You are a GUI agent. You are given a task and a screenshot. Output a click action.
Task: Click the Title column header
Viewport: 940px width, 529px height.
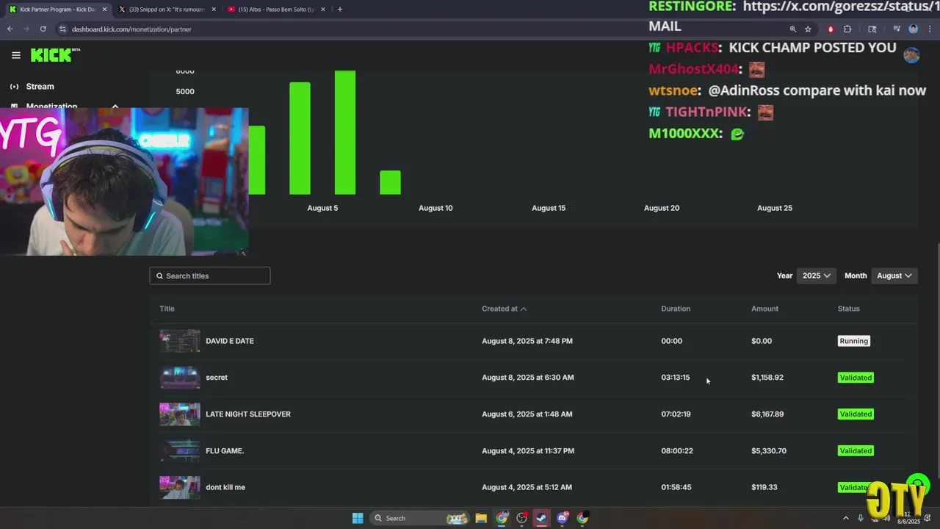pos(167,309)
